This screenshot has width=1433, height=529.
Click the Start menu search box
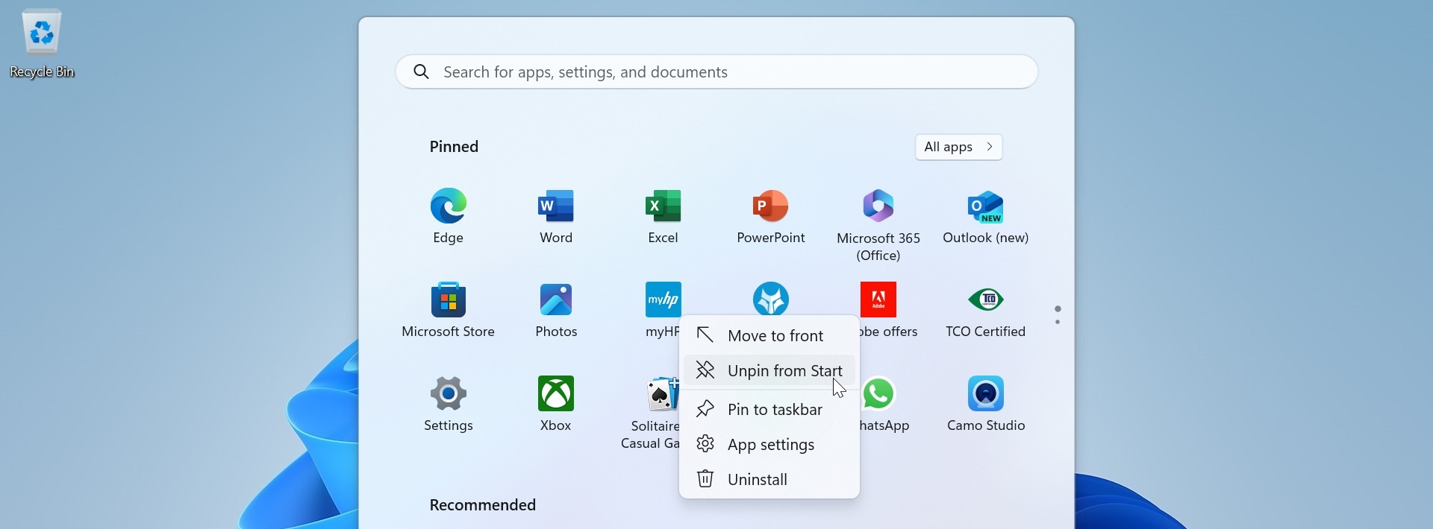coord(716,72)
